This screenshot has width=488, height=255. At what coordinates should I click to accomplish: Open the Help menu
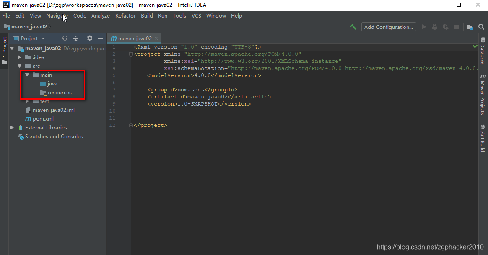(236, 16)
